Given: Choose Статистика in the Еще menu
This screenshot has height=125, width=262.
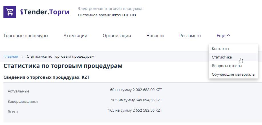Looking at the screenshot, I should pos(222,57).
